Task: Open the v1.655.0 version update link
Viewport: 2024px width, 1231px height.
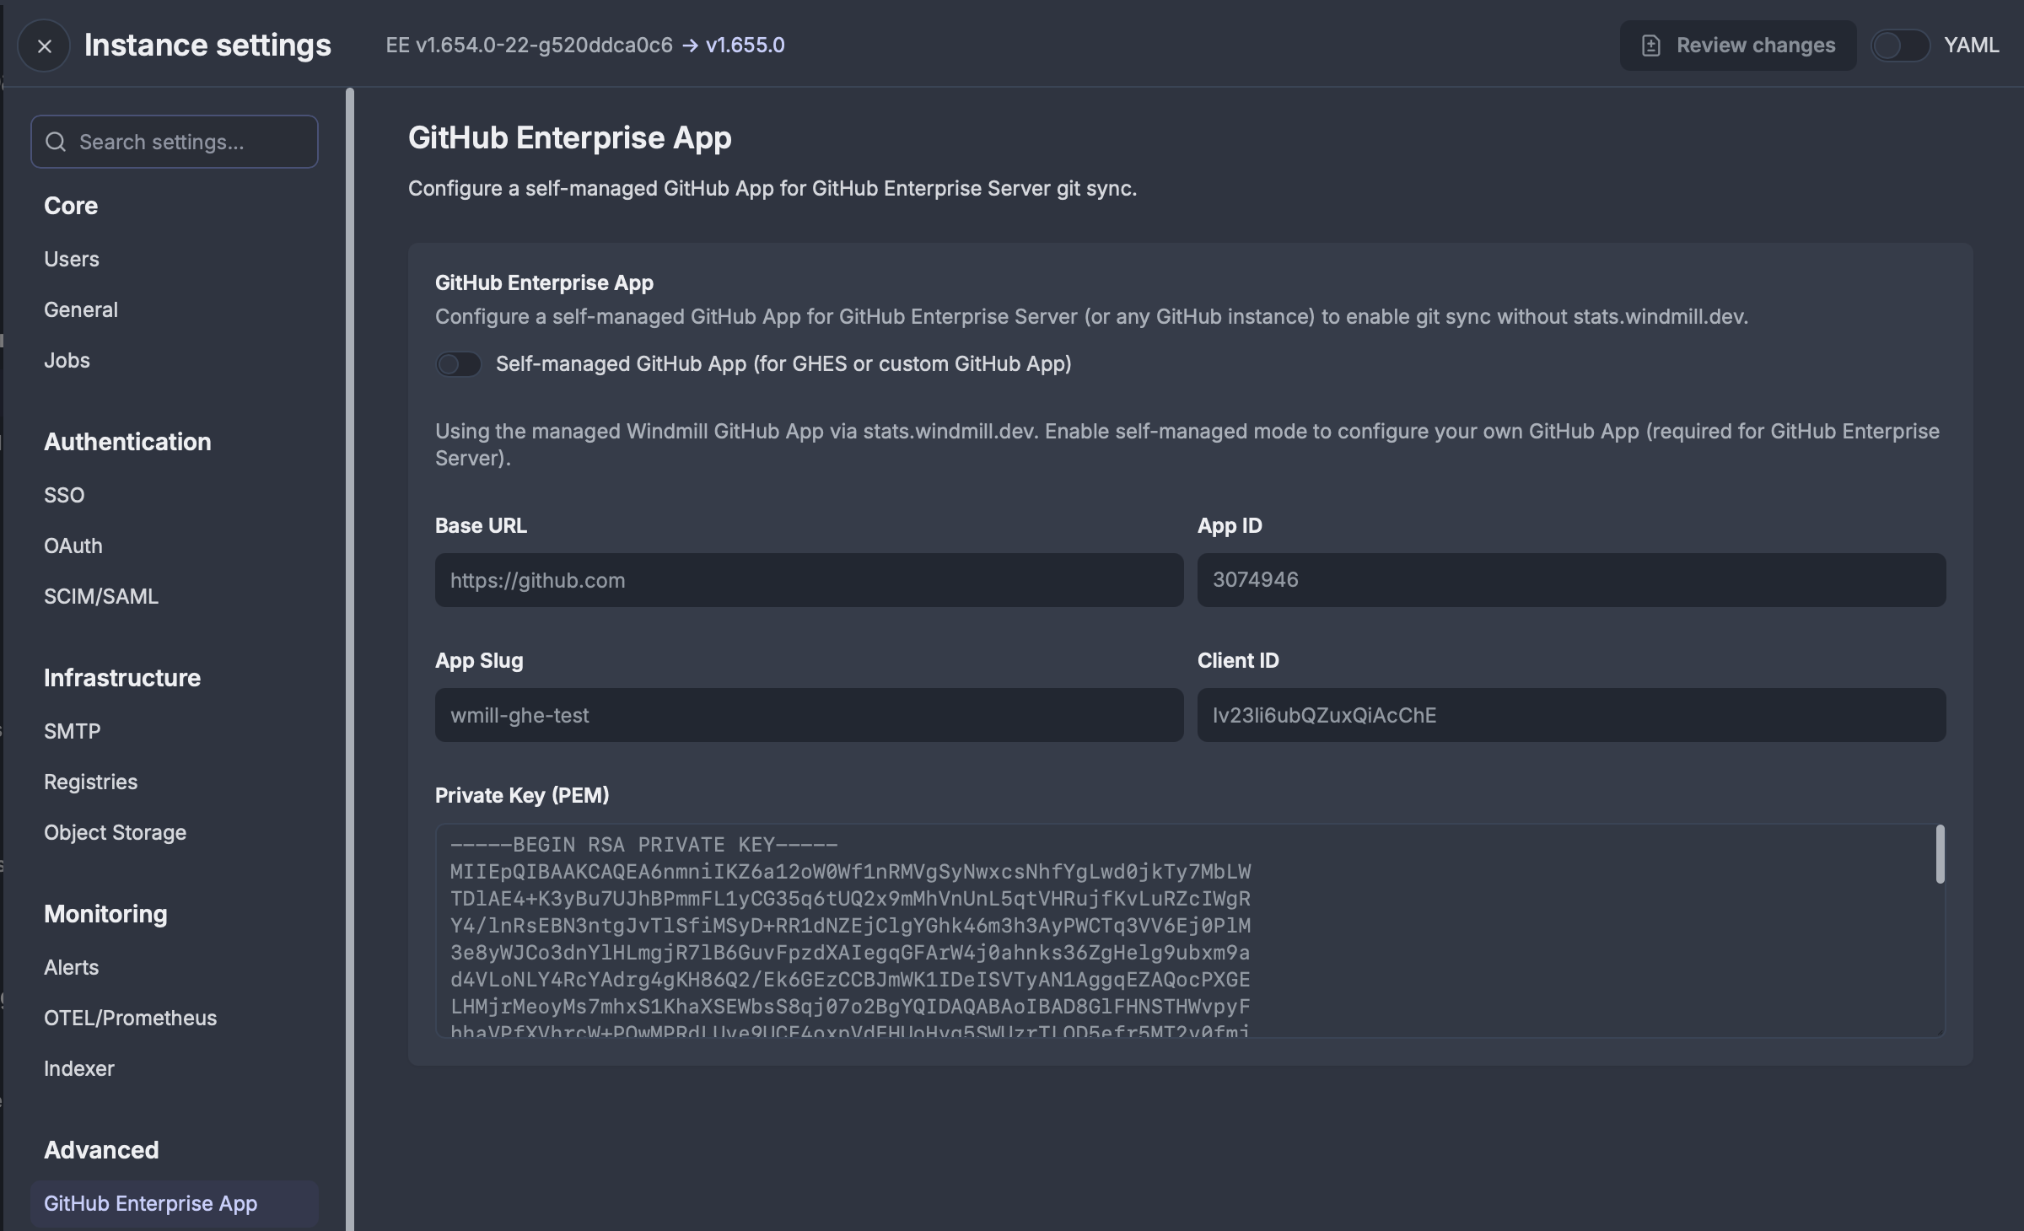Action: (745, 45)
